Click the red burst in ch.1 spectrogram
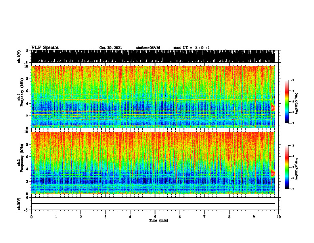 pyautogui.click(x=272, y=108)
